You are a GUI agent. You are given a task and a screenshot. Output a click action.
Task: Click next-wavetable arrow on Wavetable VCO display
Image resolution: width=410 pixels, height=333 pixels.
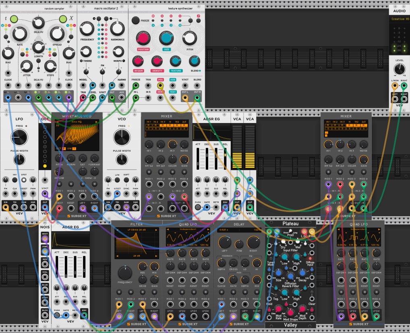point(96,122)
